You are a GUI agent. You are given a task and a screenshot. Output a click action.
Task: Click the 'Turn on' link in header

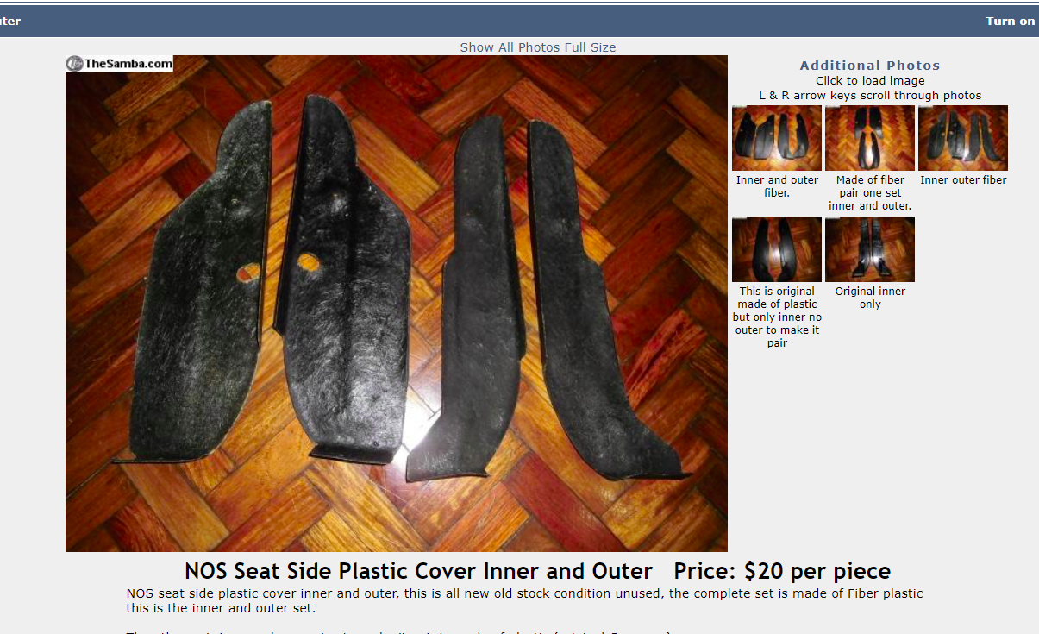point(1011,21)
